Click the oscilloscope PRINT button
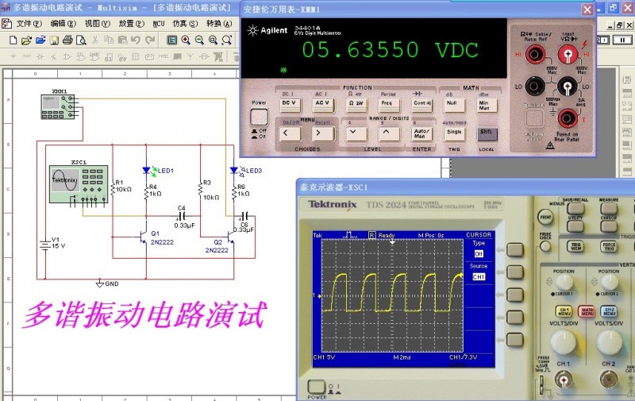The image size is (635, 401). 545,216
